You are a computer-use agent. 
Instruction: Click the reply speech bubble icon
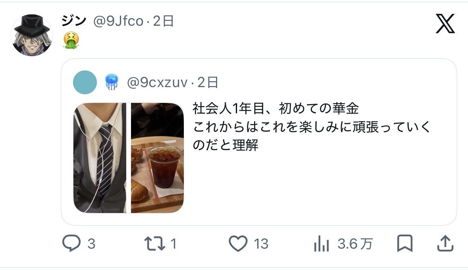tap(71, 243)
